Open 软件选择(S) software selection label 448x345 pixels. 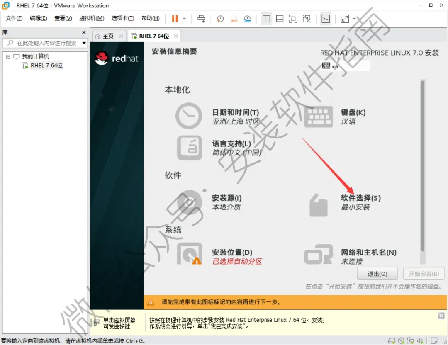[x=361, y=198]
